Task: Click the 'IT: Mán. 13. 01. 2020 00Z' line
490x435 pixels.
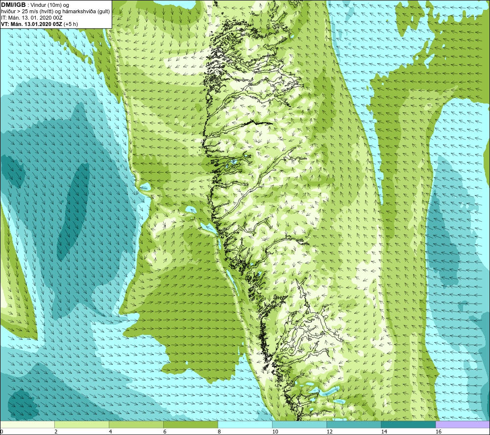Action: [x=31, y=18]
